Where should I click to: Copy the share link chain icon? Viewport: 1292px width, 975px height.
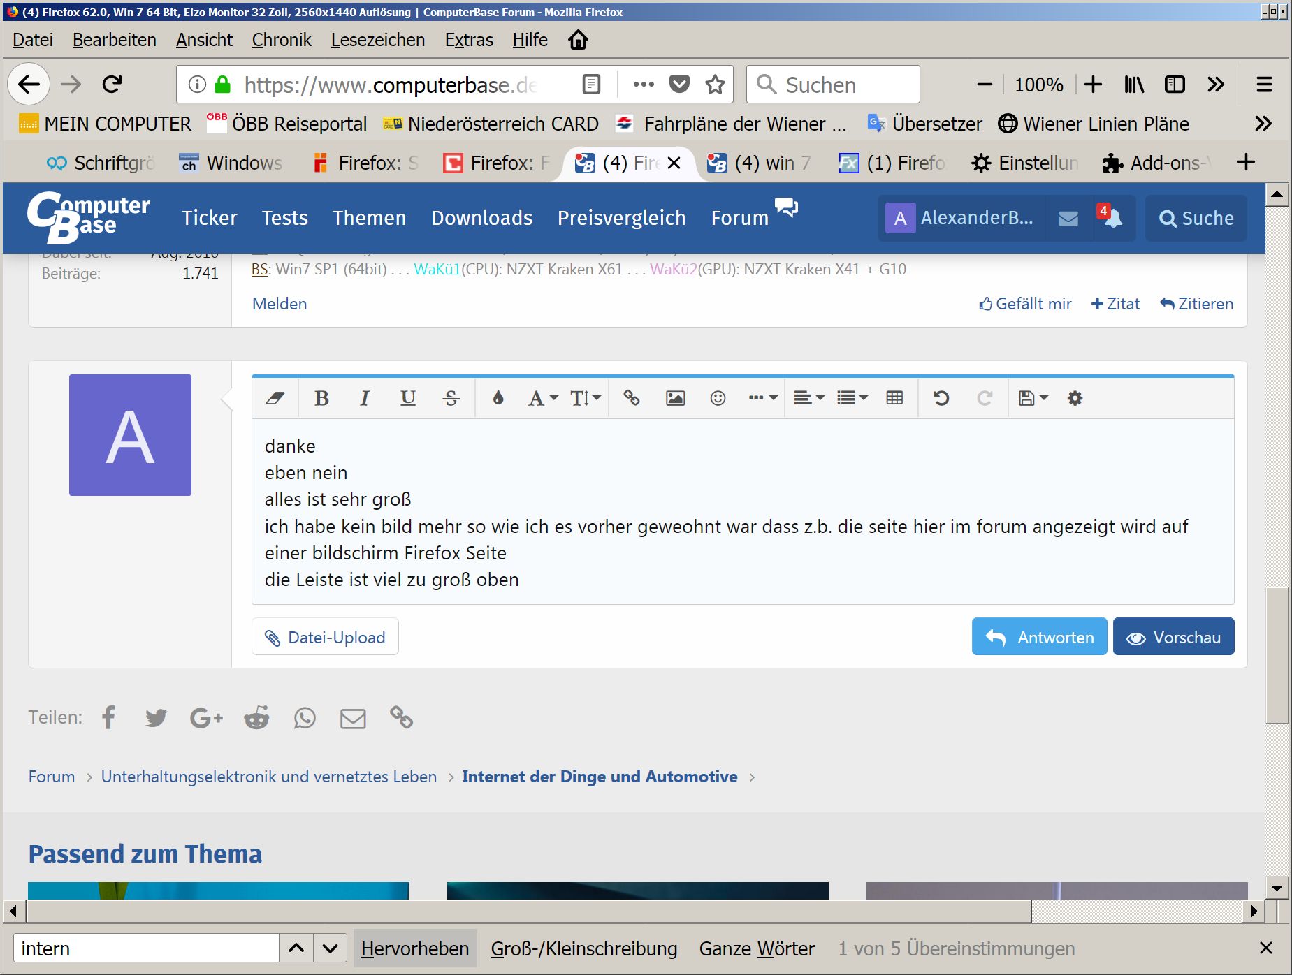(401, 717)
